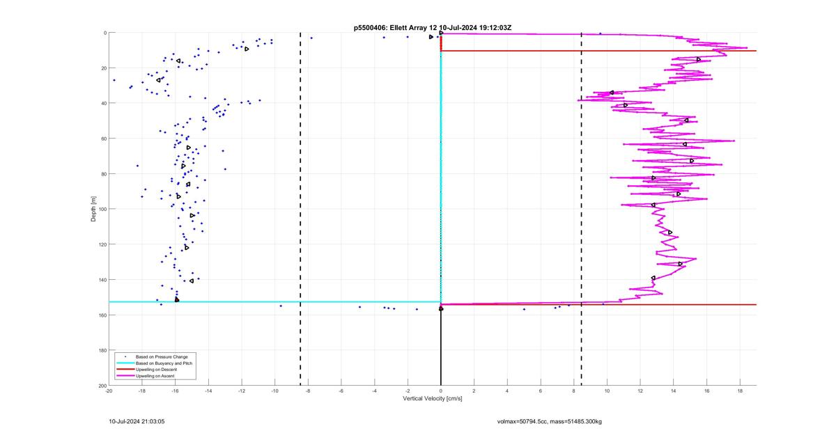The width and height of the screenshot is (836, 433).
Task: Click the blue dot marker sample in the legend
Action: pos(125,356)
